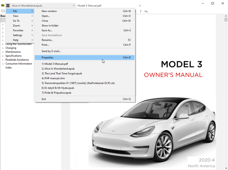The image size is (228, 170).
Task: Choose Exit from File menu
Action: (85, 99)
